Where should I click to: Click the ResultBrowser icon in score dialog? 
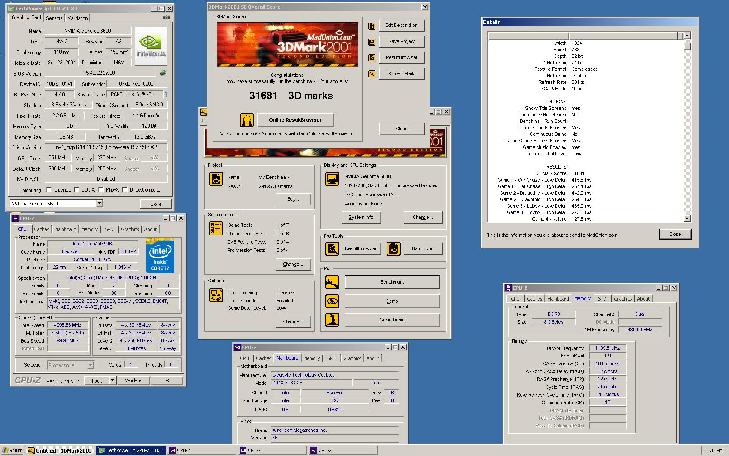[372, 58]
